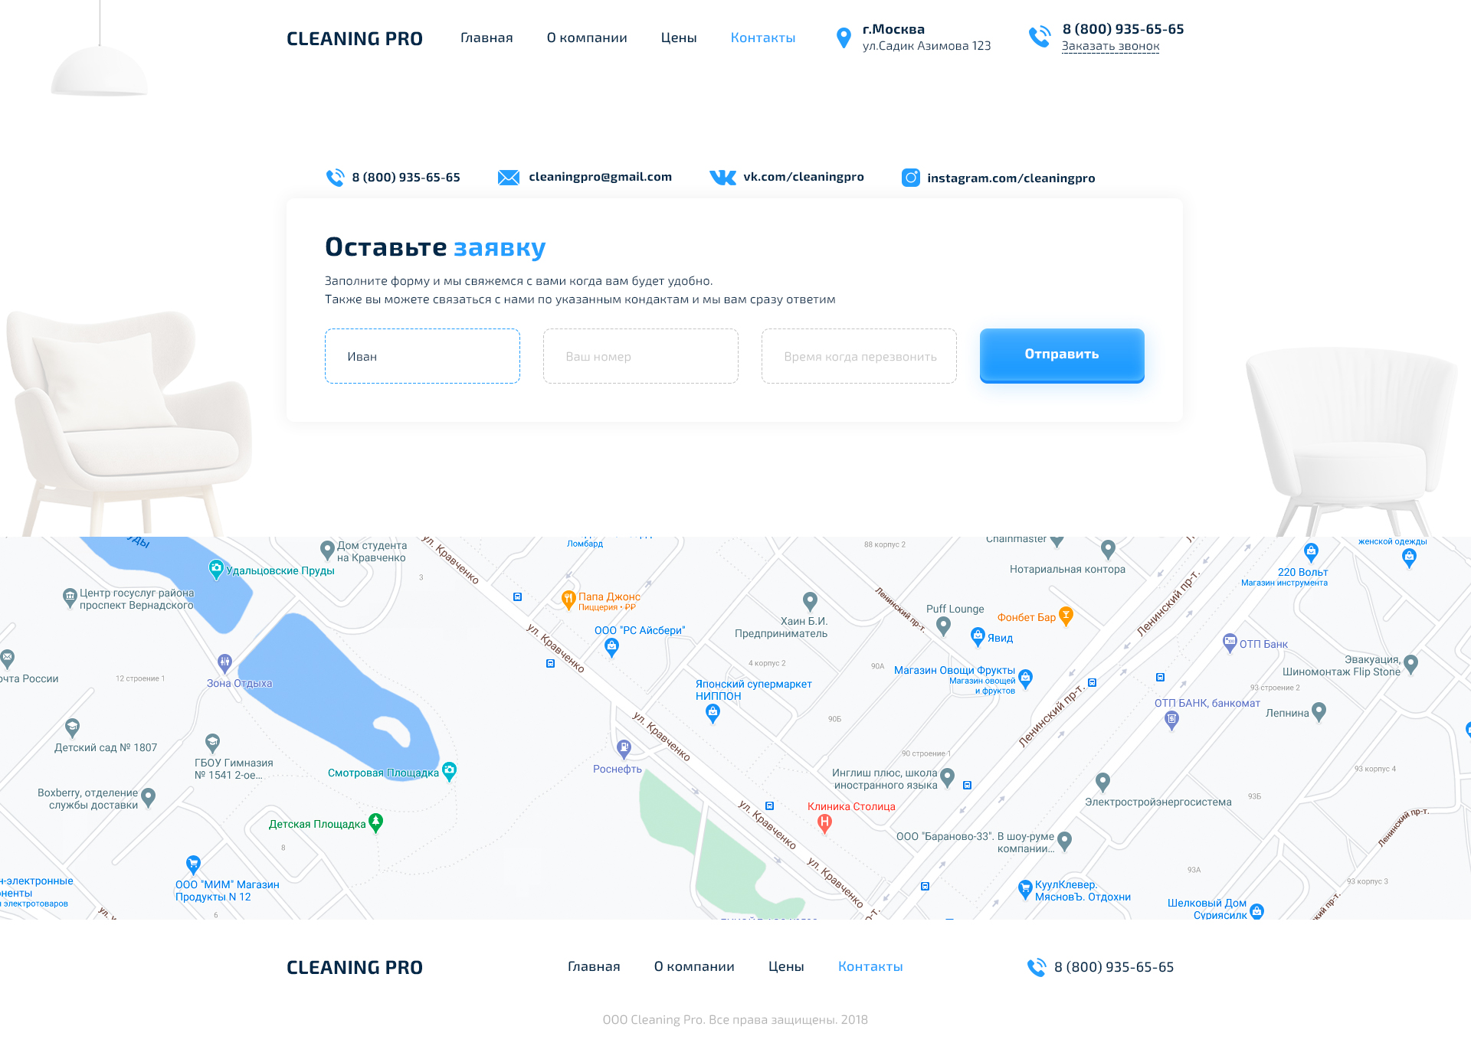Screen dimensions: 1471x1049
Task: Click the cleaningpro@gmail.com email link
Action: 601,177
